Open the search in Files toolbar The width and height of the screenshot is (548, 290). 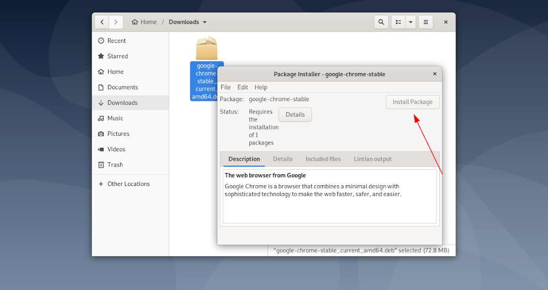(381, 22)
